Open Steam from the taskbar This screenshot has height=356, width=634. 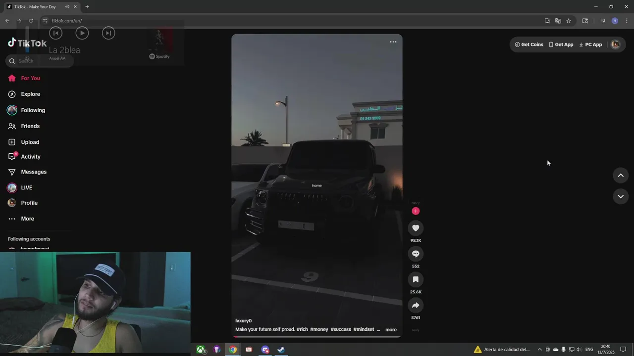point(280,350)
